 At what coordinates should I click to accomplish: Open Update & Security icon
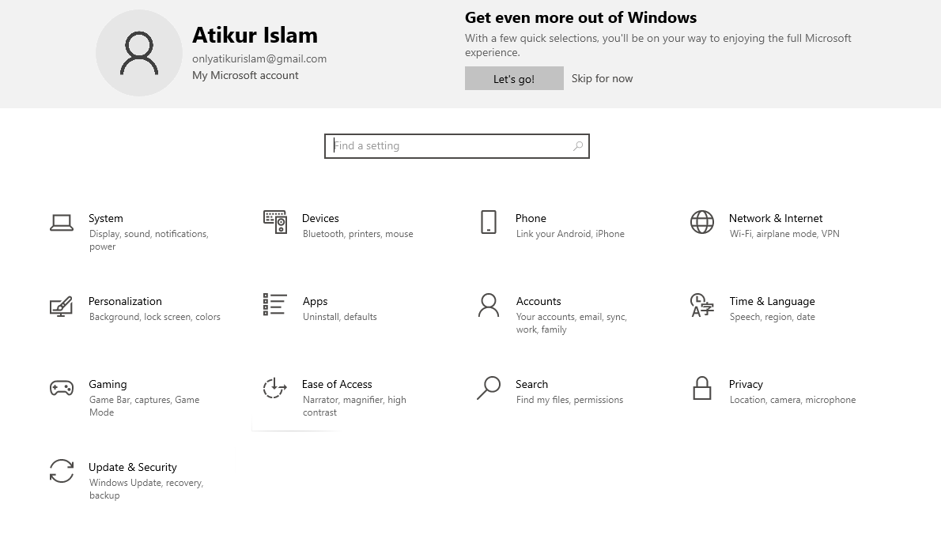(x=62, y=472)
